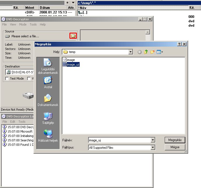This screenshot has width=201, height=188.
Task: Click the Megnyitás button
Action: pyautogui.click(x=175, y=140)
